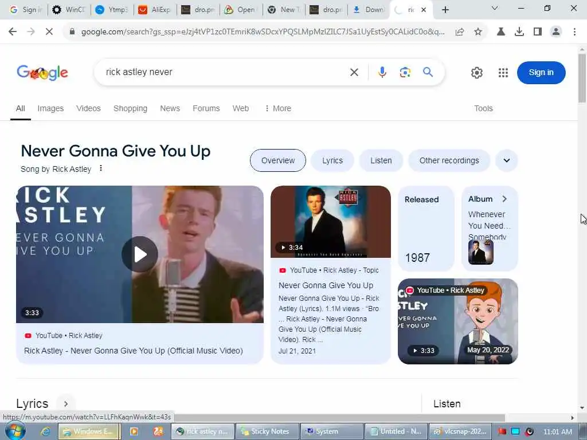Viewport: 587px width, 440px height.
Task: Select the Videos search filter
Action: click(x=88, y=108)
